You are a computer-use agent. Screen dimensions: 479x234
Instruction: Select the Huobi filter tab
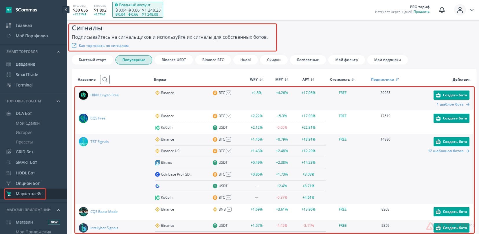click(x=245, y=60)
